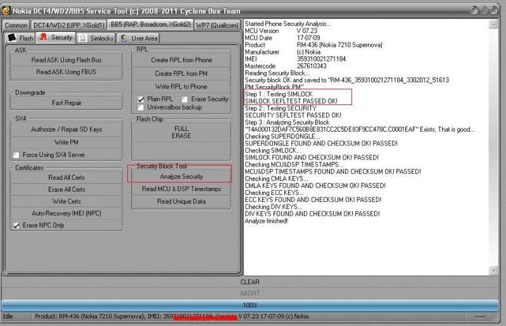Viewport: 506px width, 326px height.
Task: Click the Simlocks tab padlock icon
Action: click(x=84, y=38)
